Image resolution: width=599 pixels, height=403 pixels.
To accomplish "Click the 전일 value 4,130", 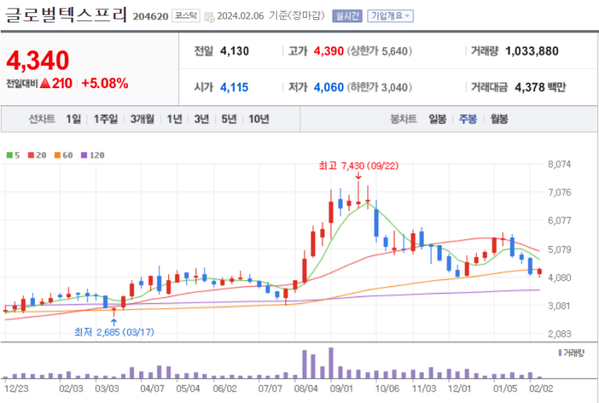I will point(234,51).
